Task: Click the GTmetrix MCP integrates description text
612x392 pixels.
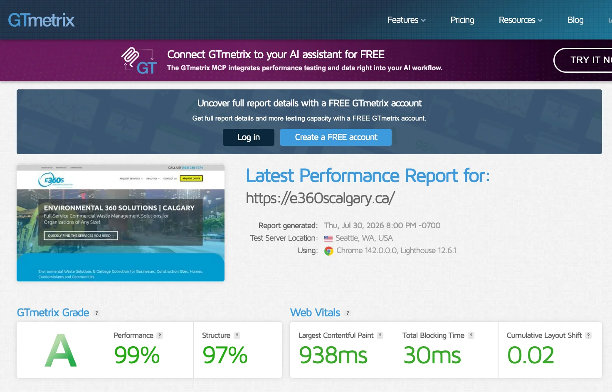Action: pos(305,68)
